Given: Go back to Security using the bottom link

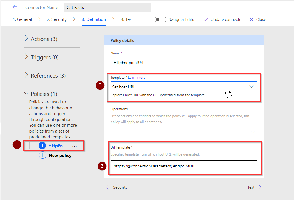Looking at the screenshot, I should pos(117,187).
